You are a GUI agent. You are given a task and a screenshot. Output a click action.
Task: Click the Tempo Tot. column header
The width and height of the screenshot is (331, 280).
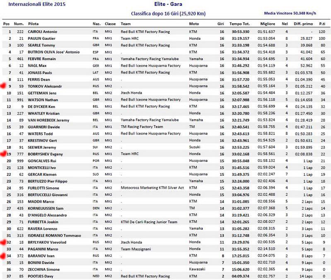[239, 24]
